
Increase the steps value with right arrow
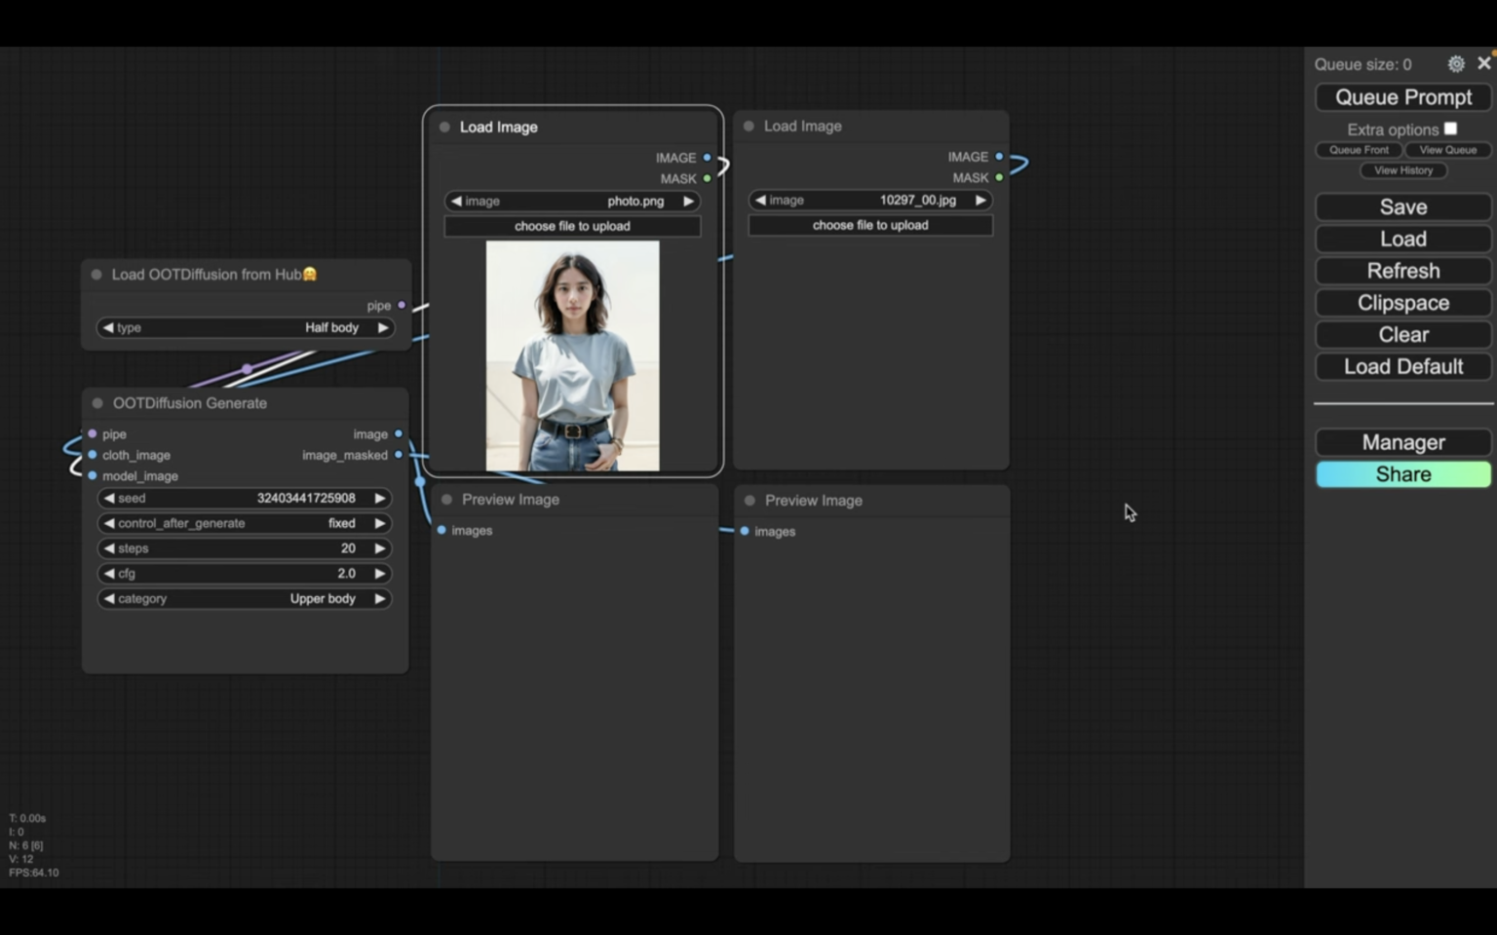pos(380,548)
